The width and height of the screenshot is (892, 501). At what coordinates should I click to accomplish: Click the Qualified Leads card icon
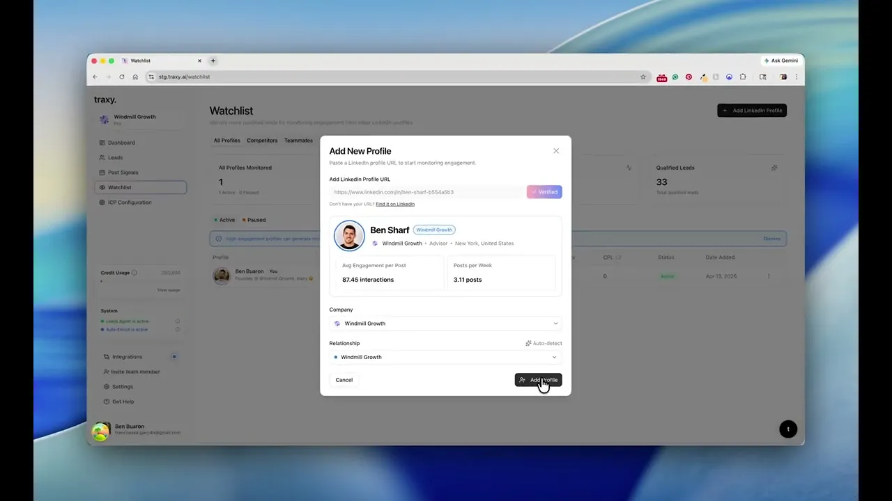774,168
